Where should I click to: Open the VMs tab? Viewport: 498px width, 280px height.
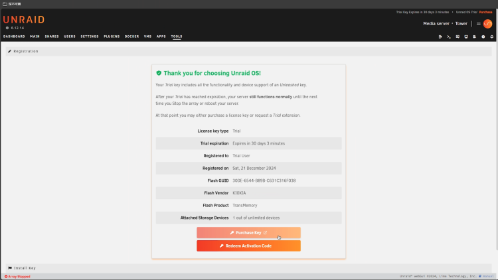point(147,36)
